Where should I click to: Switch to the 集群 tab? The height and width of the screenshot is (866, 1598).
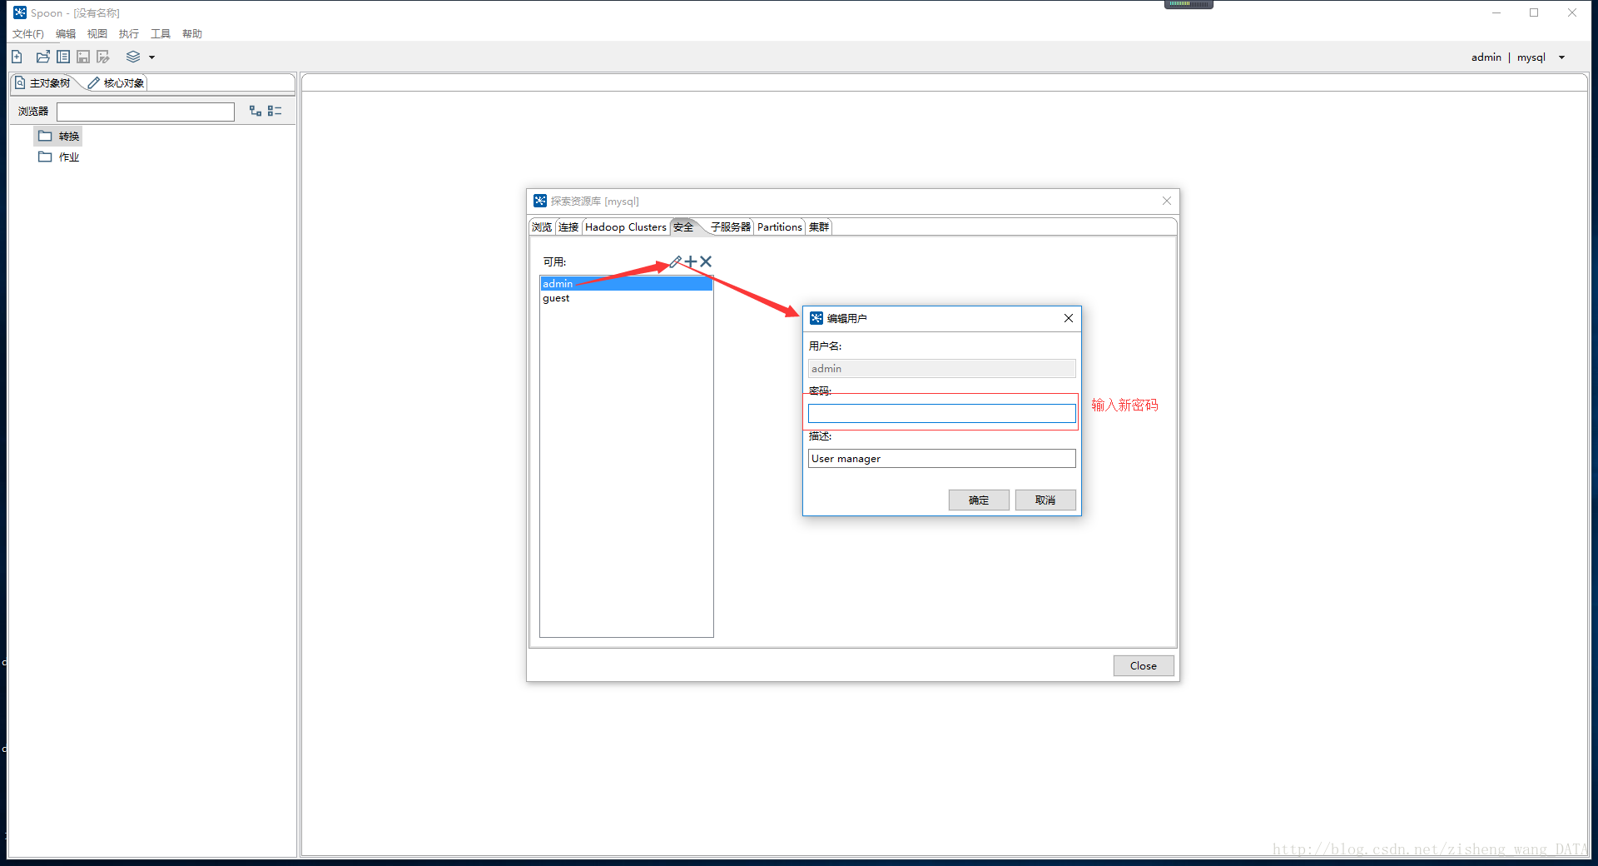coord(819,226)
